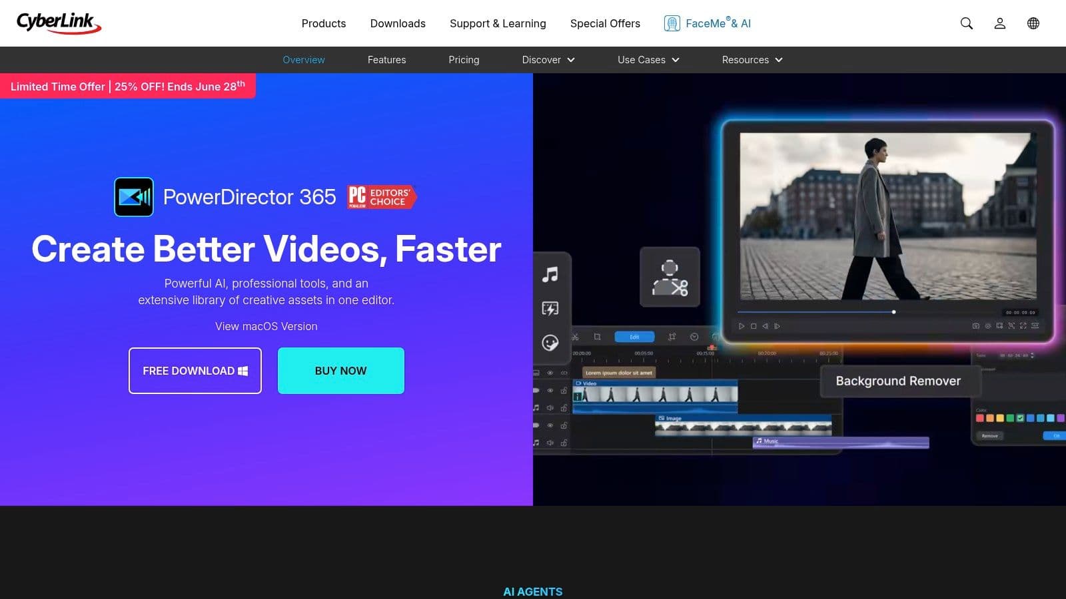
Task: Click the crop-rotate icon right of Edit
Action: pos(672,336)
